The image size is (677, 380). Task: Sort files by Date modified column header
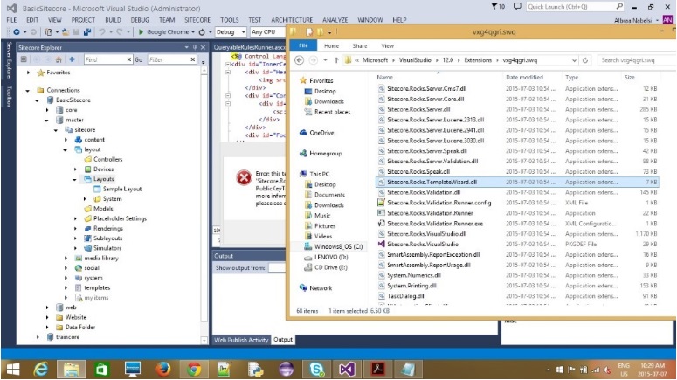[524, 77]
